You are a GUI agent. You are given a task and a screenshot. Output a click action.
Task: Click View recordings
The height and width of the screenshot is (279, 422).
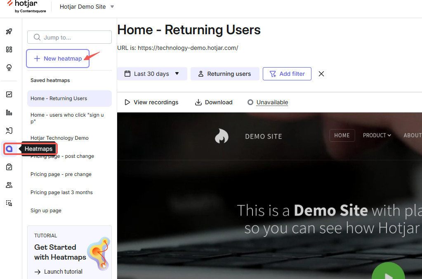[x=151, y=102]
